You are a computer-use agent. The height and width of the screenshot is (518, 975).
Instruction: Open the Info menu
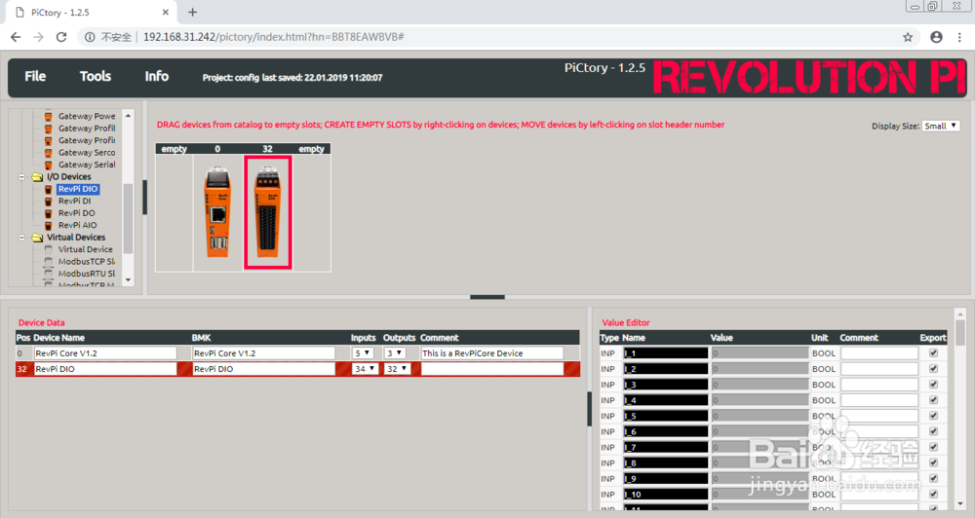[157, 76]
